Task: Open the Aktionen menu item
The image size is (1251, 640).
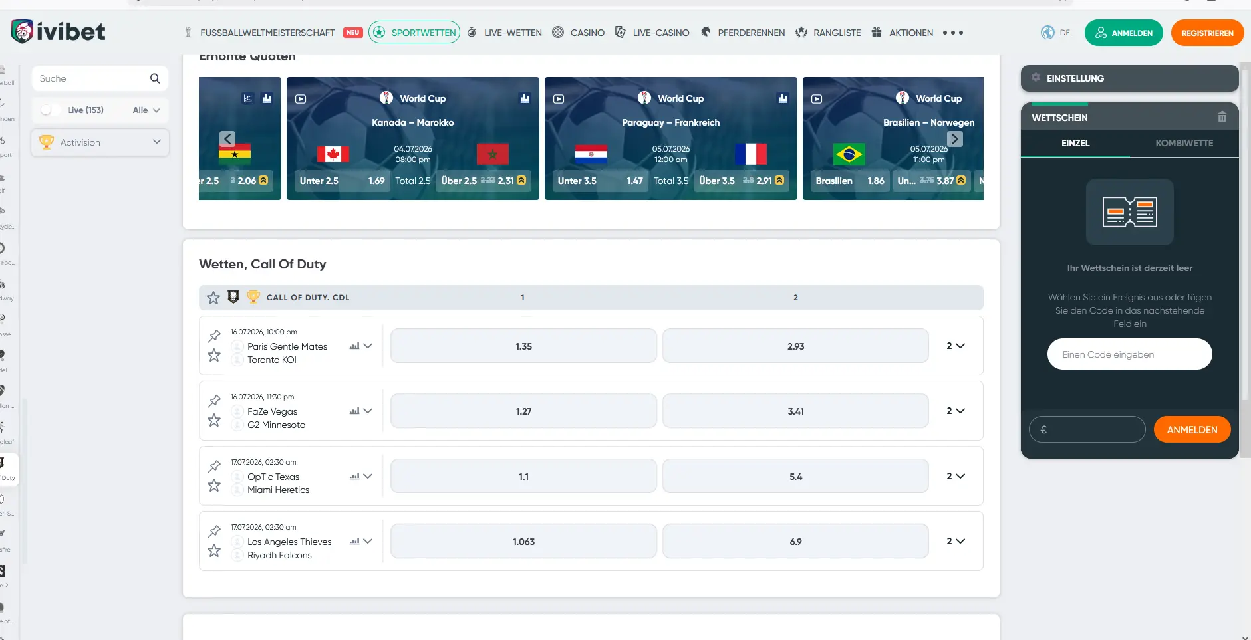Action: tap(902, 33)
